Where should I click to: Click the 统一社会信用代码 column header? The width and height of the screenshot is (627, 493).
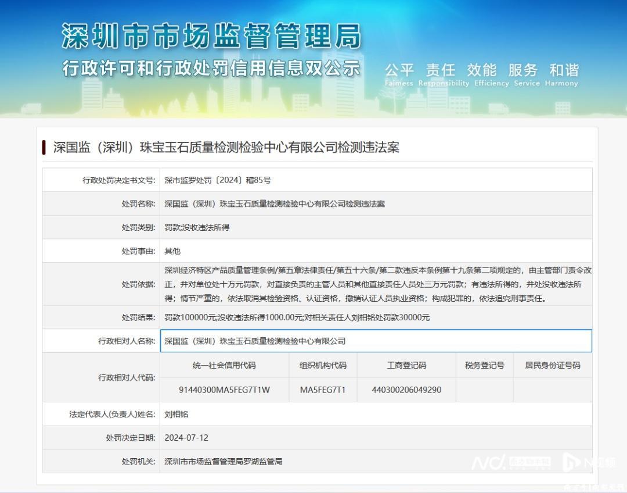point(224,365)
